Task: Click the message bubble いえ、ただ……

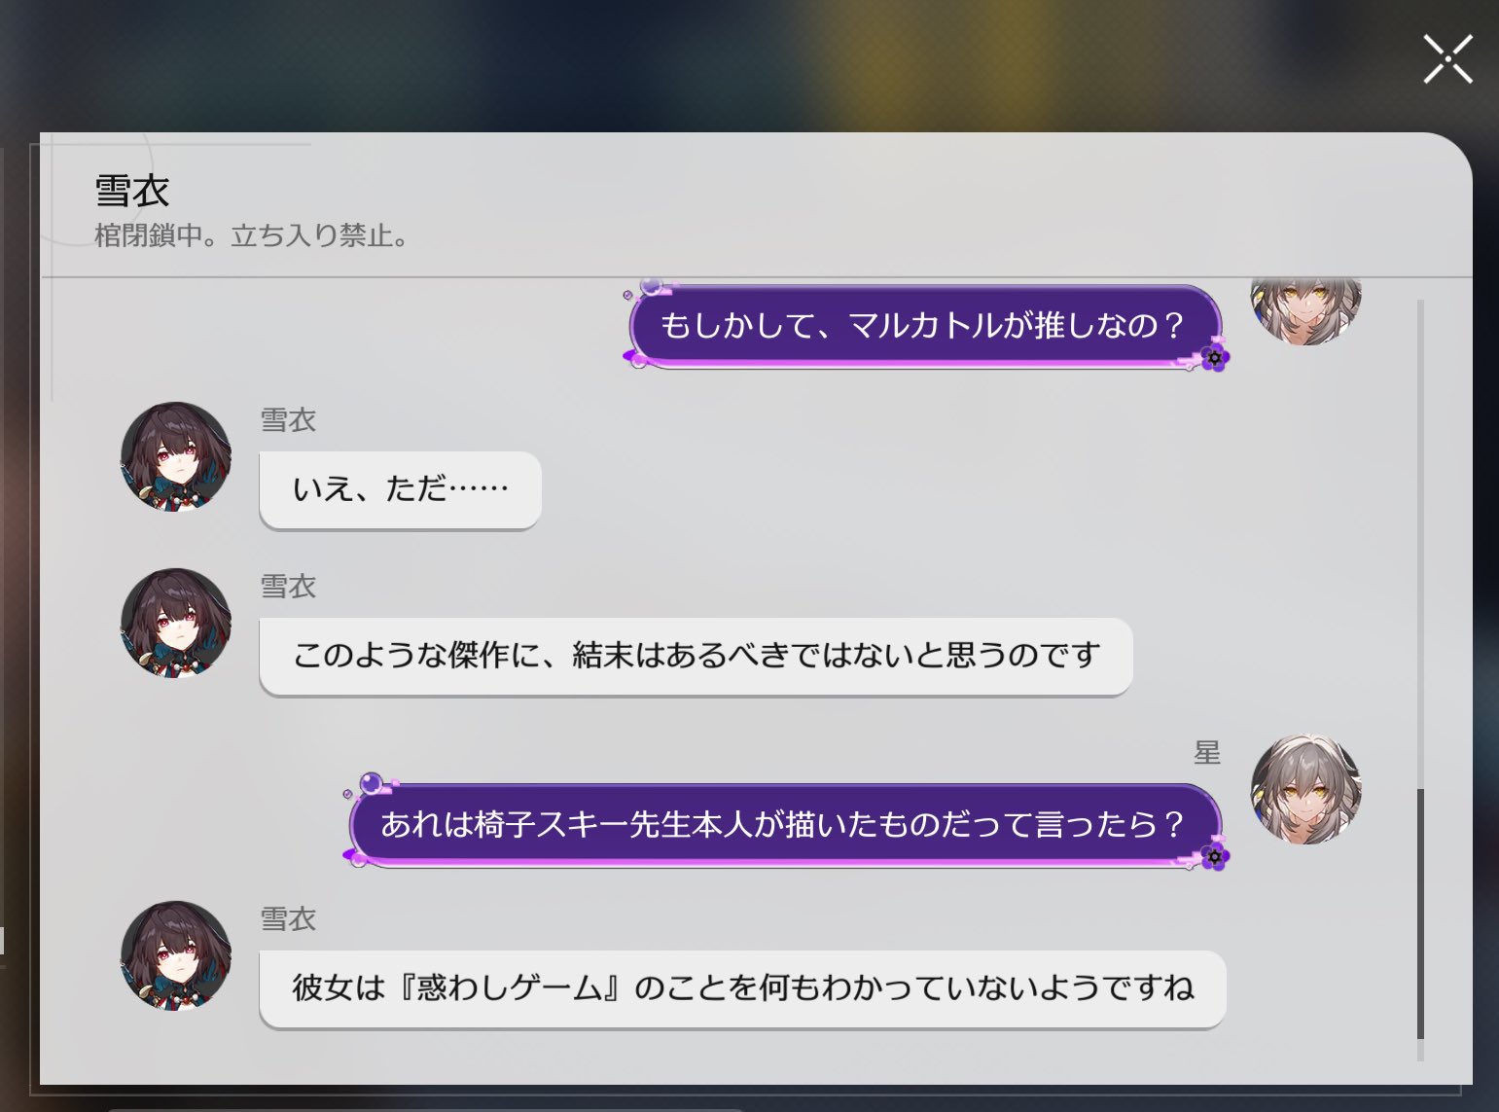Action: point(400,490)
